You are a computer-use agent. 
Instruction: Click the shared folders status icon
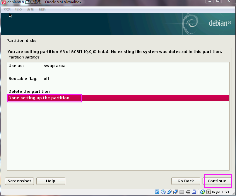click(182, 192)
